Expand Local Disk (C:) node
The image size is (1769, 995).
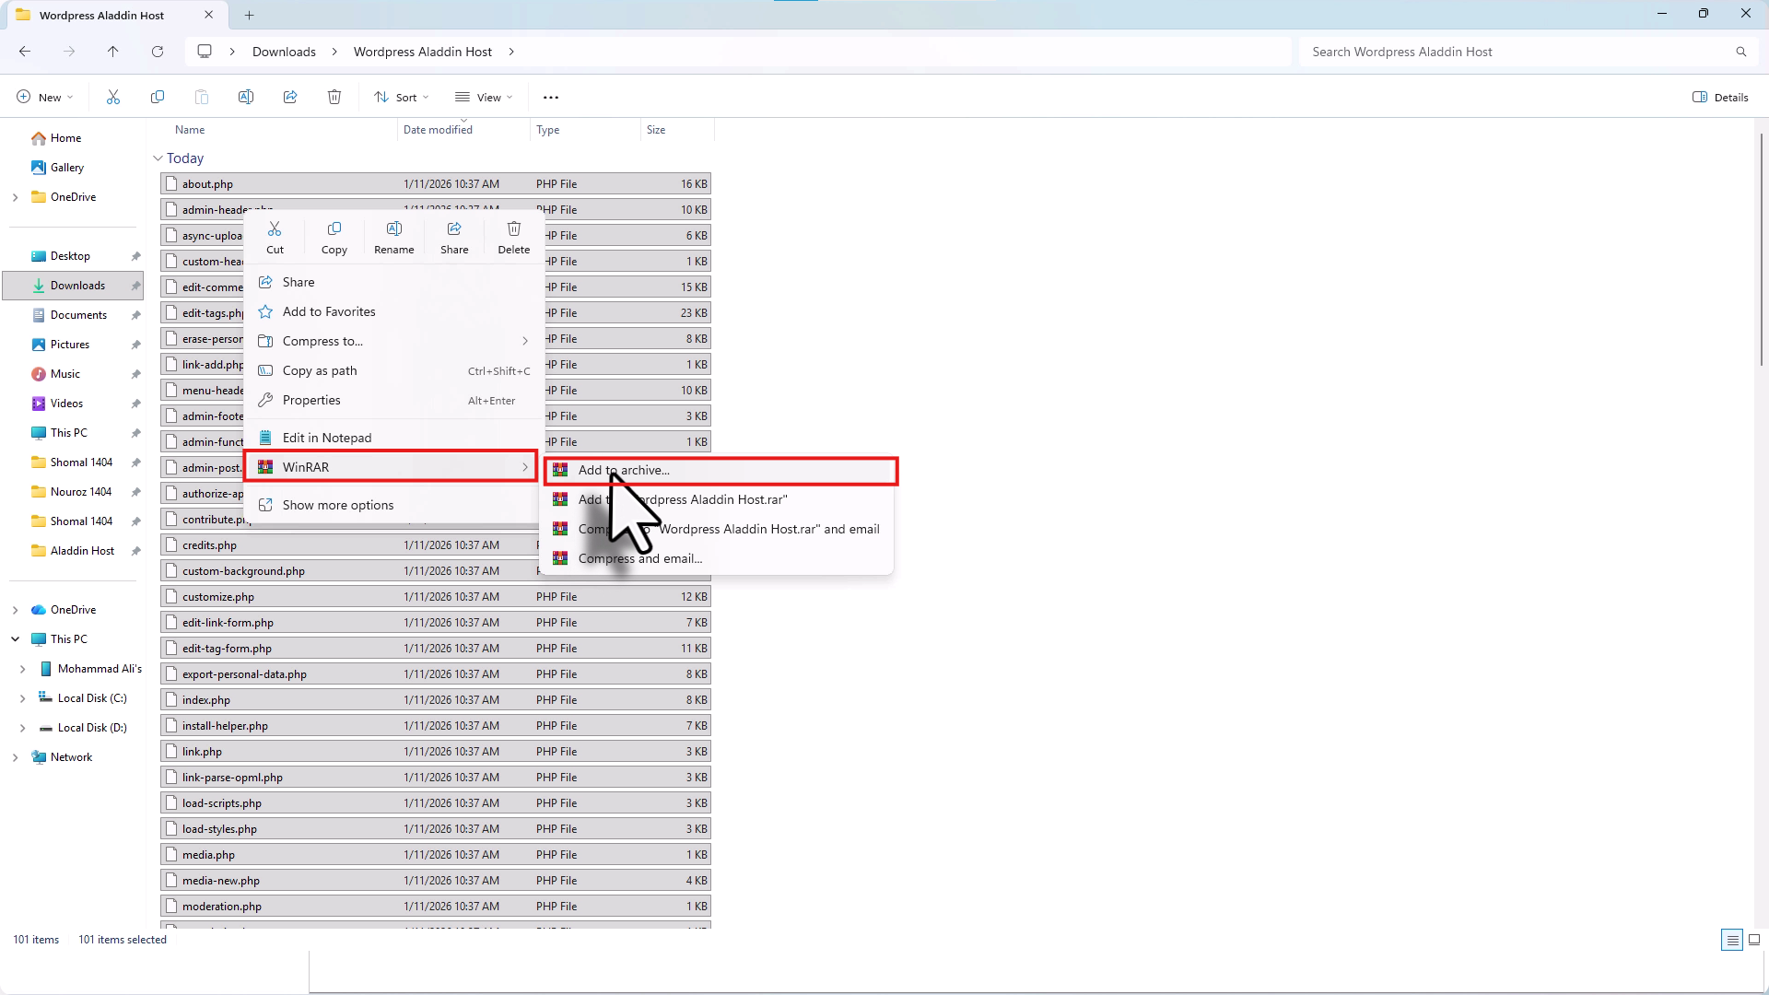[22, 698]
